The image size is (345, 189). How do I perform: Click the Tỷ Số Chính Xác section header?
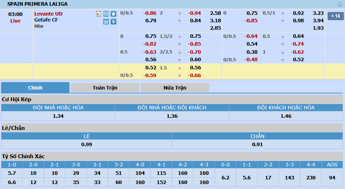pyautogui.click(x=172, y=156)
